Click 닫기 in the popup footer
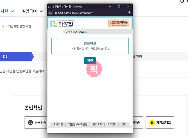188x138 pixels. pyautogui.click(x=124, y=124)
